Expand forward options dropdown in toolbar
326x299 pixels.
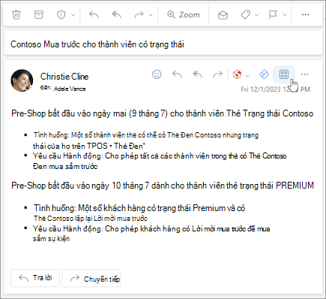(151, 15)
